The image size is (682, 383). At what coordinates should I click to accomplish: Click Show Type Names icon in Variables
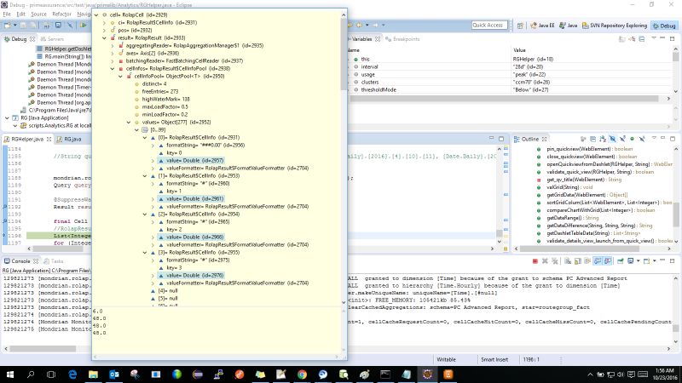coord(622,39)
